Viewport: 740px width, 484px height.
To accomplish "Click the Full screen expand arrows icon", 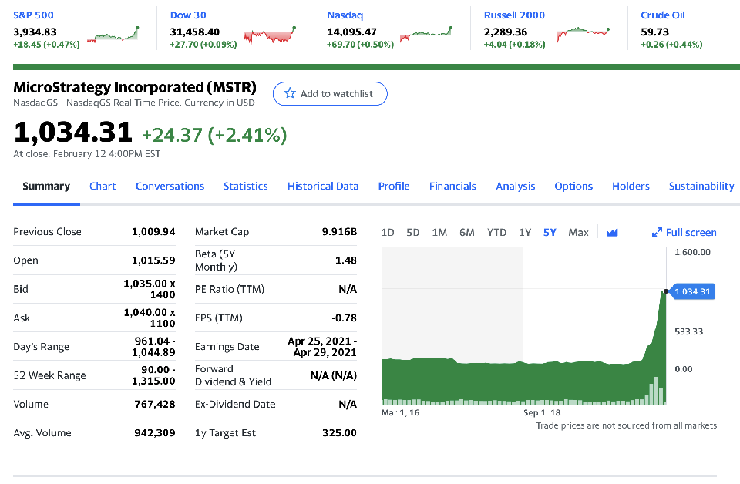I will (657, 233).
